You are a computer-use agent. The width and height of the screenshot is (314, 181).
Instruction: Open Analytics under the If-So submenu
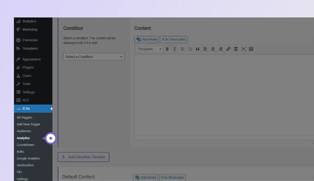coord(23,138)
